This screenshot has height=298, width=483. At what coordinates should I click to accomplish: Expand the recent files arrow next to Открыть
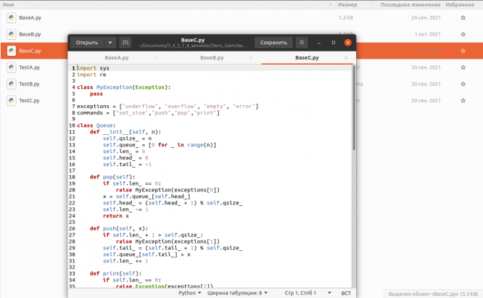pyautogui.click(x=110, y=43)
